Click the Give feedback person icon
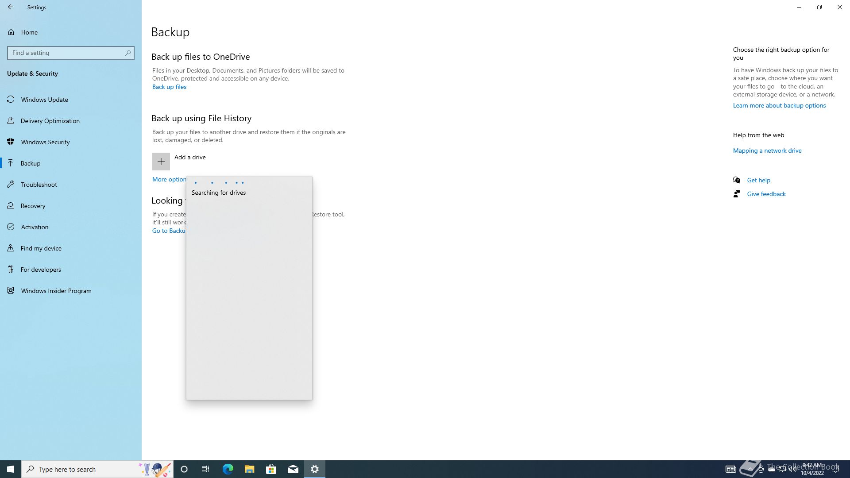850x478 pixels. (737, 194)
